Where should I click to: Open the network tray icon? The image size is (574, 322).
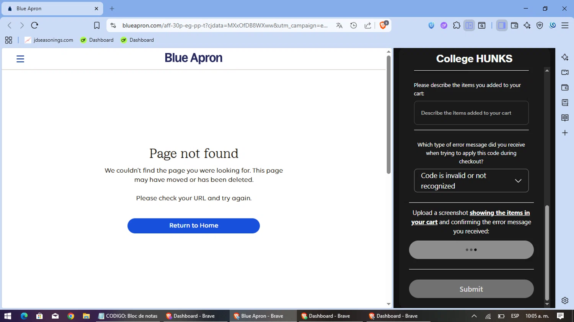click(488, 316)
